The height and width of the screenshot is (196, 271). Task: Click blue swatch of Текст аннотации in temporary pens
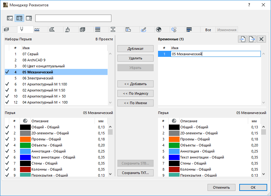point(174,157)
